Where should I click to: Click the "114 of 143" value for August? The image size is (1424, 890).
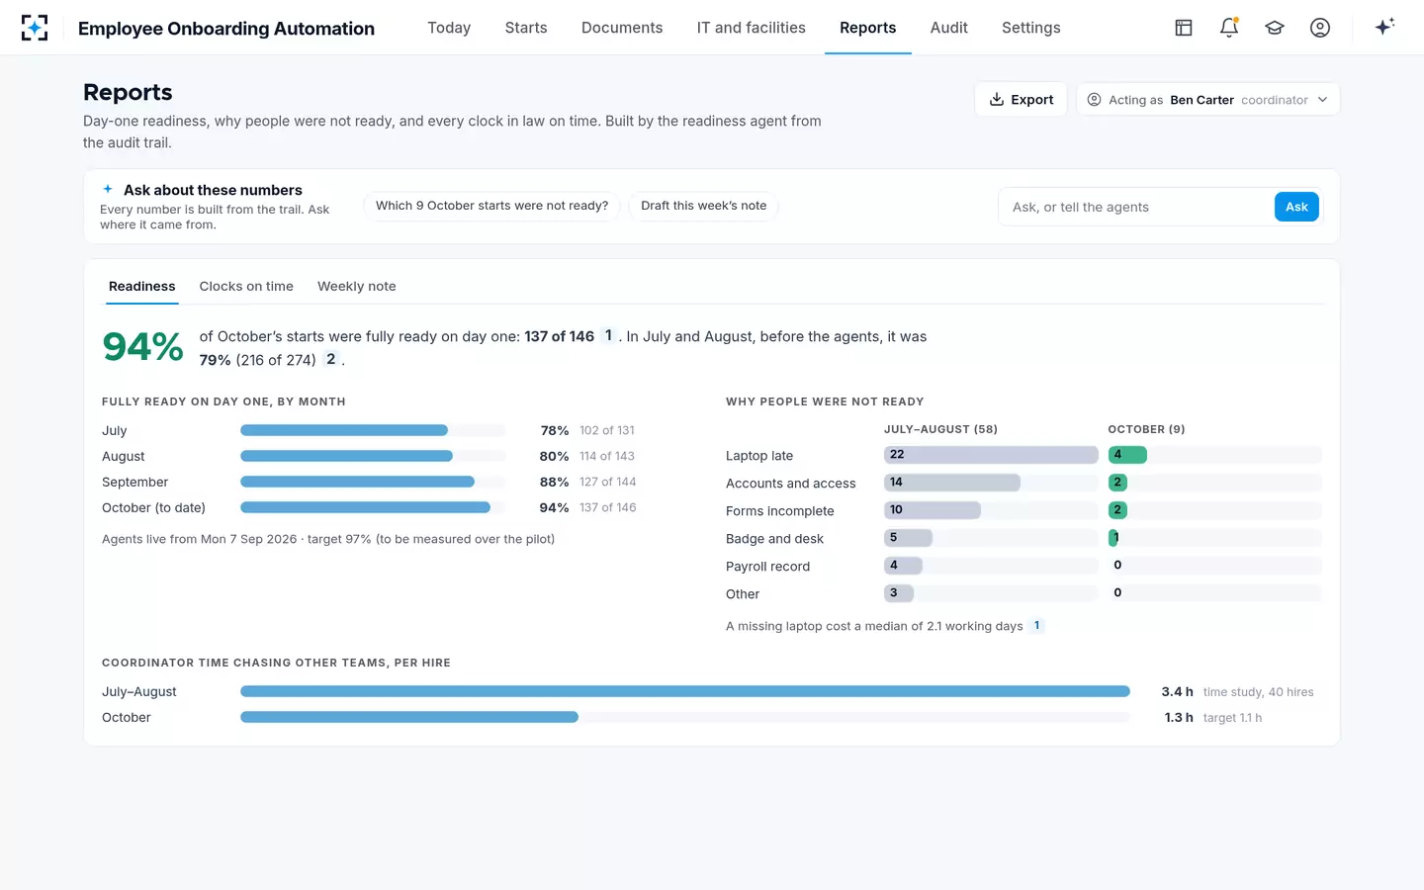coord(607,456)
